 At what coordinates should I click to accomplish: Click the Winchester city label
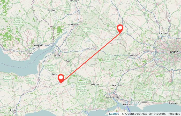click(x=117, y=85)
